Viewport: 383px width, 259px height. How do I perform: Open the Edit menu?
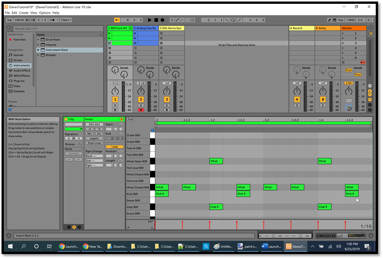(x=14, y=13)
